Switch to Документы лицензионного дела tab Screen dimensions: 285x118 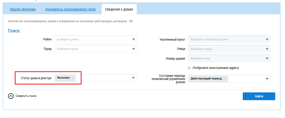coord(70,9)
